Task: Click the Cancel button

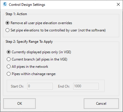Action: click(101, 104)
